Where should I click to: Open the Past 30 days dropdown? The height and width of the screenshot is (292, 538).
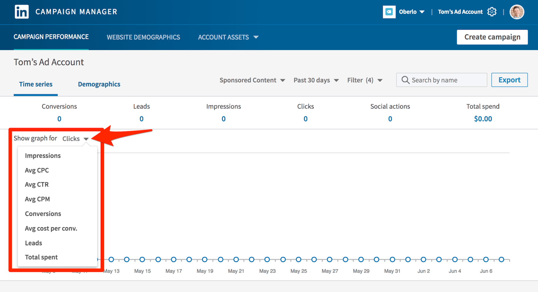click(316, 80)
